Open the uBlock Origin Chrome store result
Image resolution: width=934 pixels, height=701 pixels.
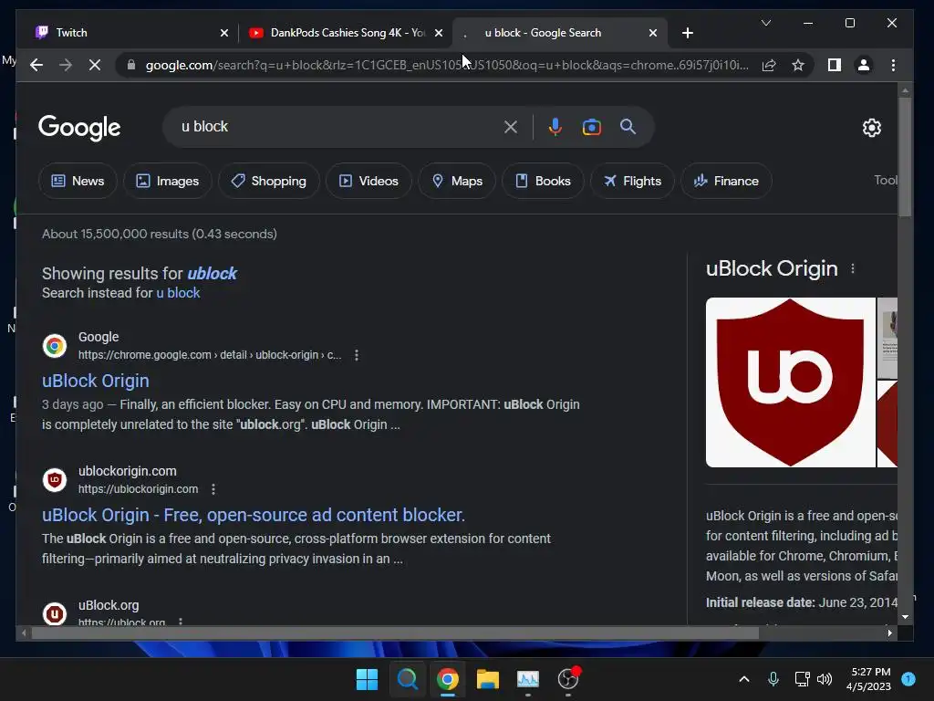pos(95,381)
